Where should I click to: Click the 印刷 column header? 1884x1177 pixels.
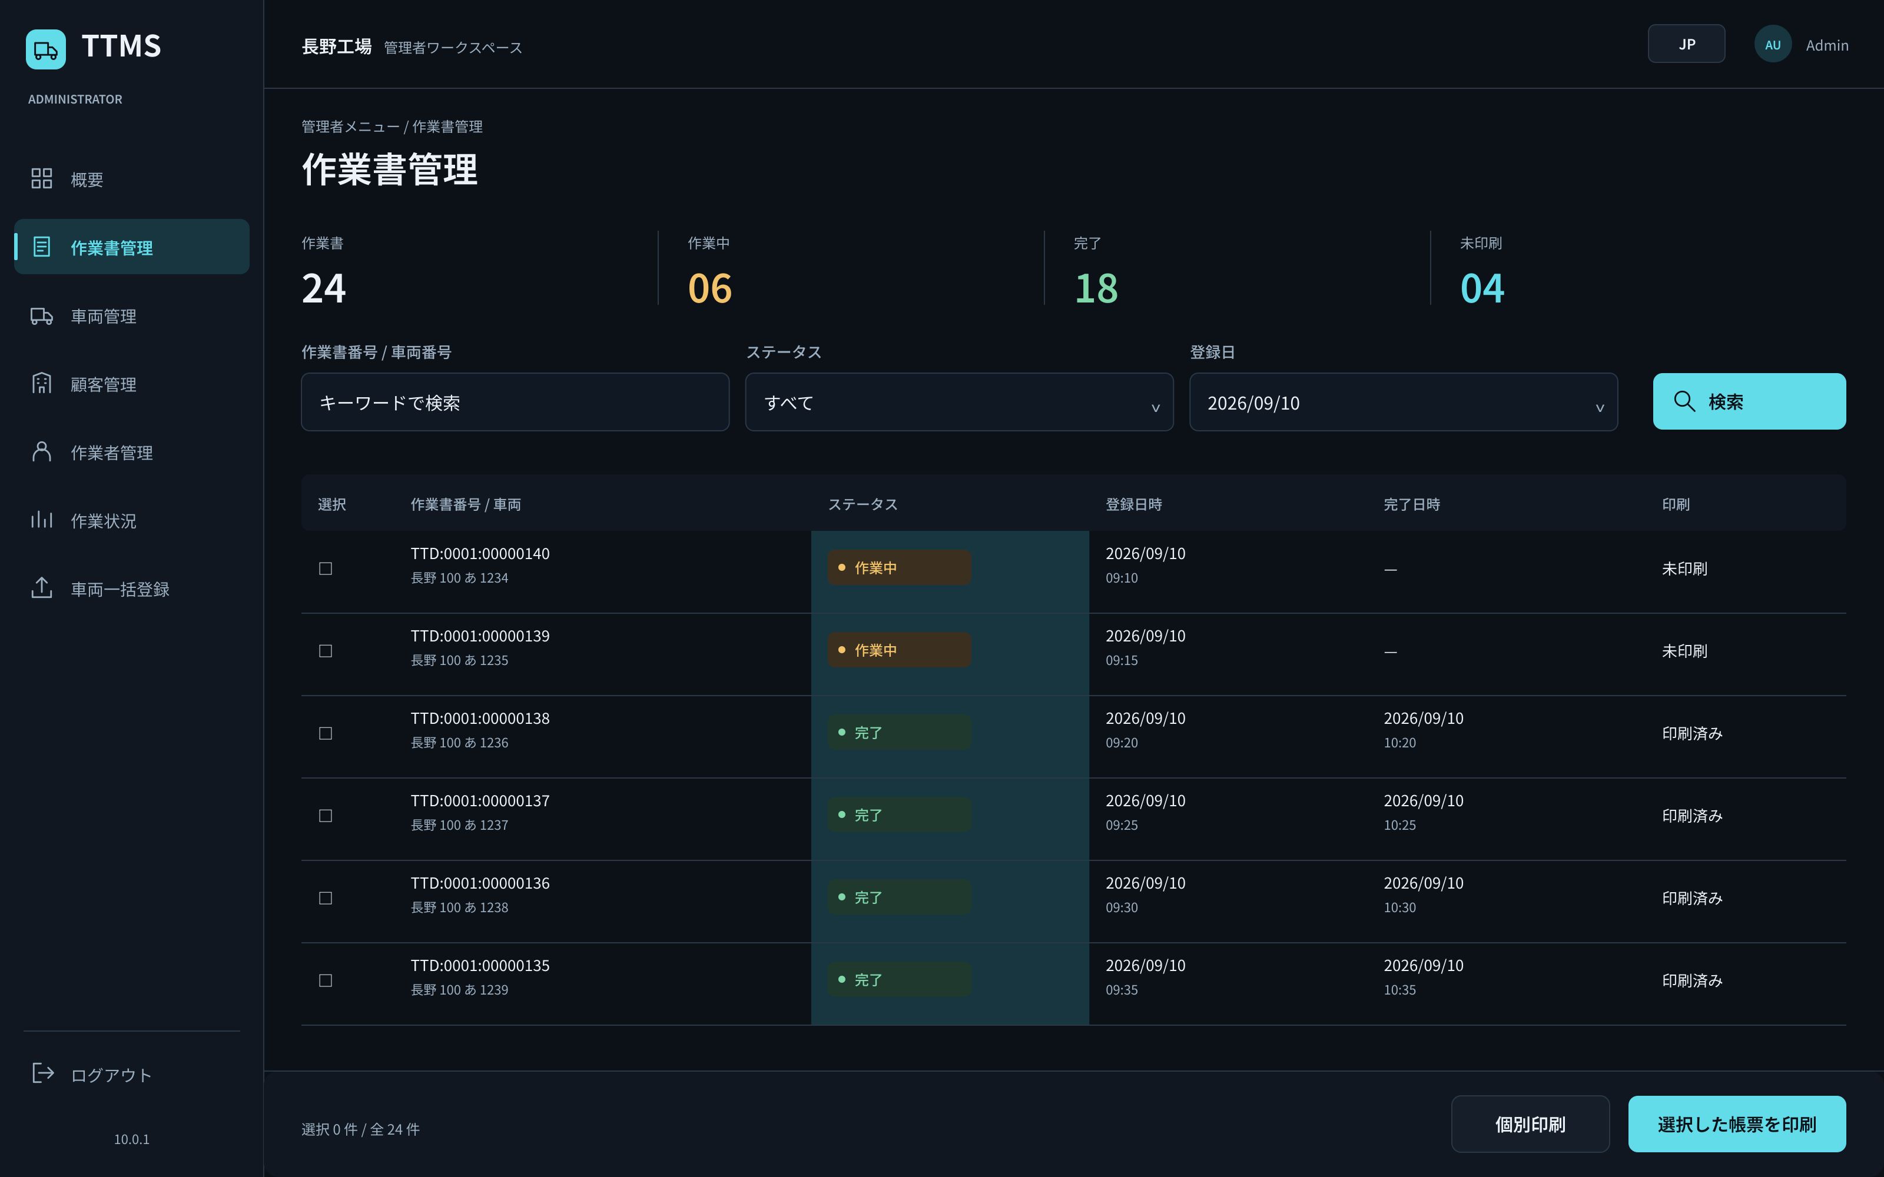click(1676, 504)
